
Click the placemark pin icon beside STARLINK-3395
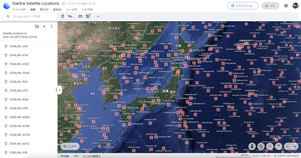6,46
